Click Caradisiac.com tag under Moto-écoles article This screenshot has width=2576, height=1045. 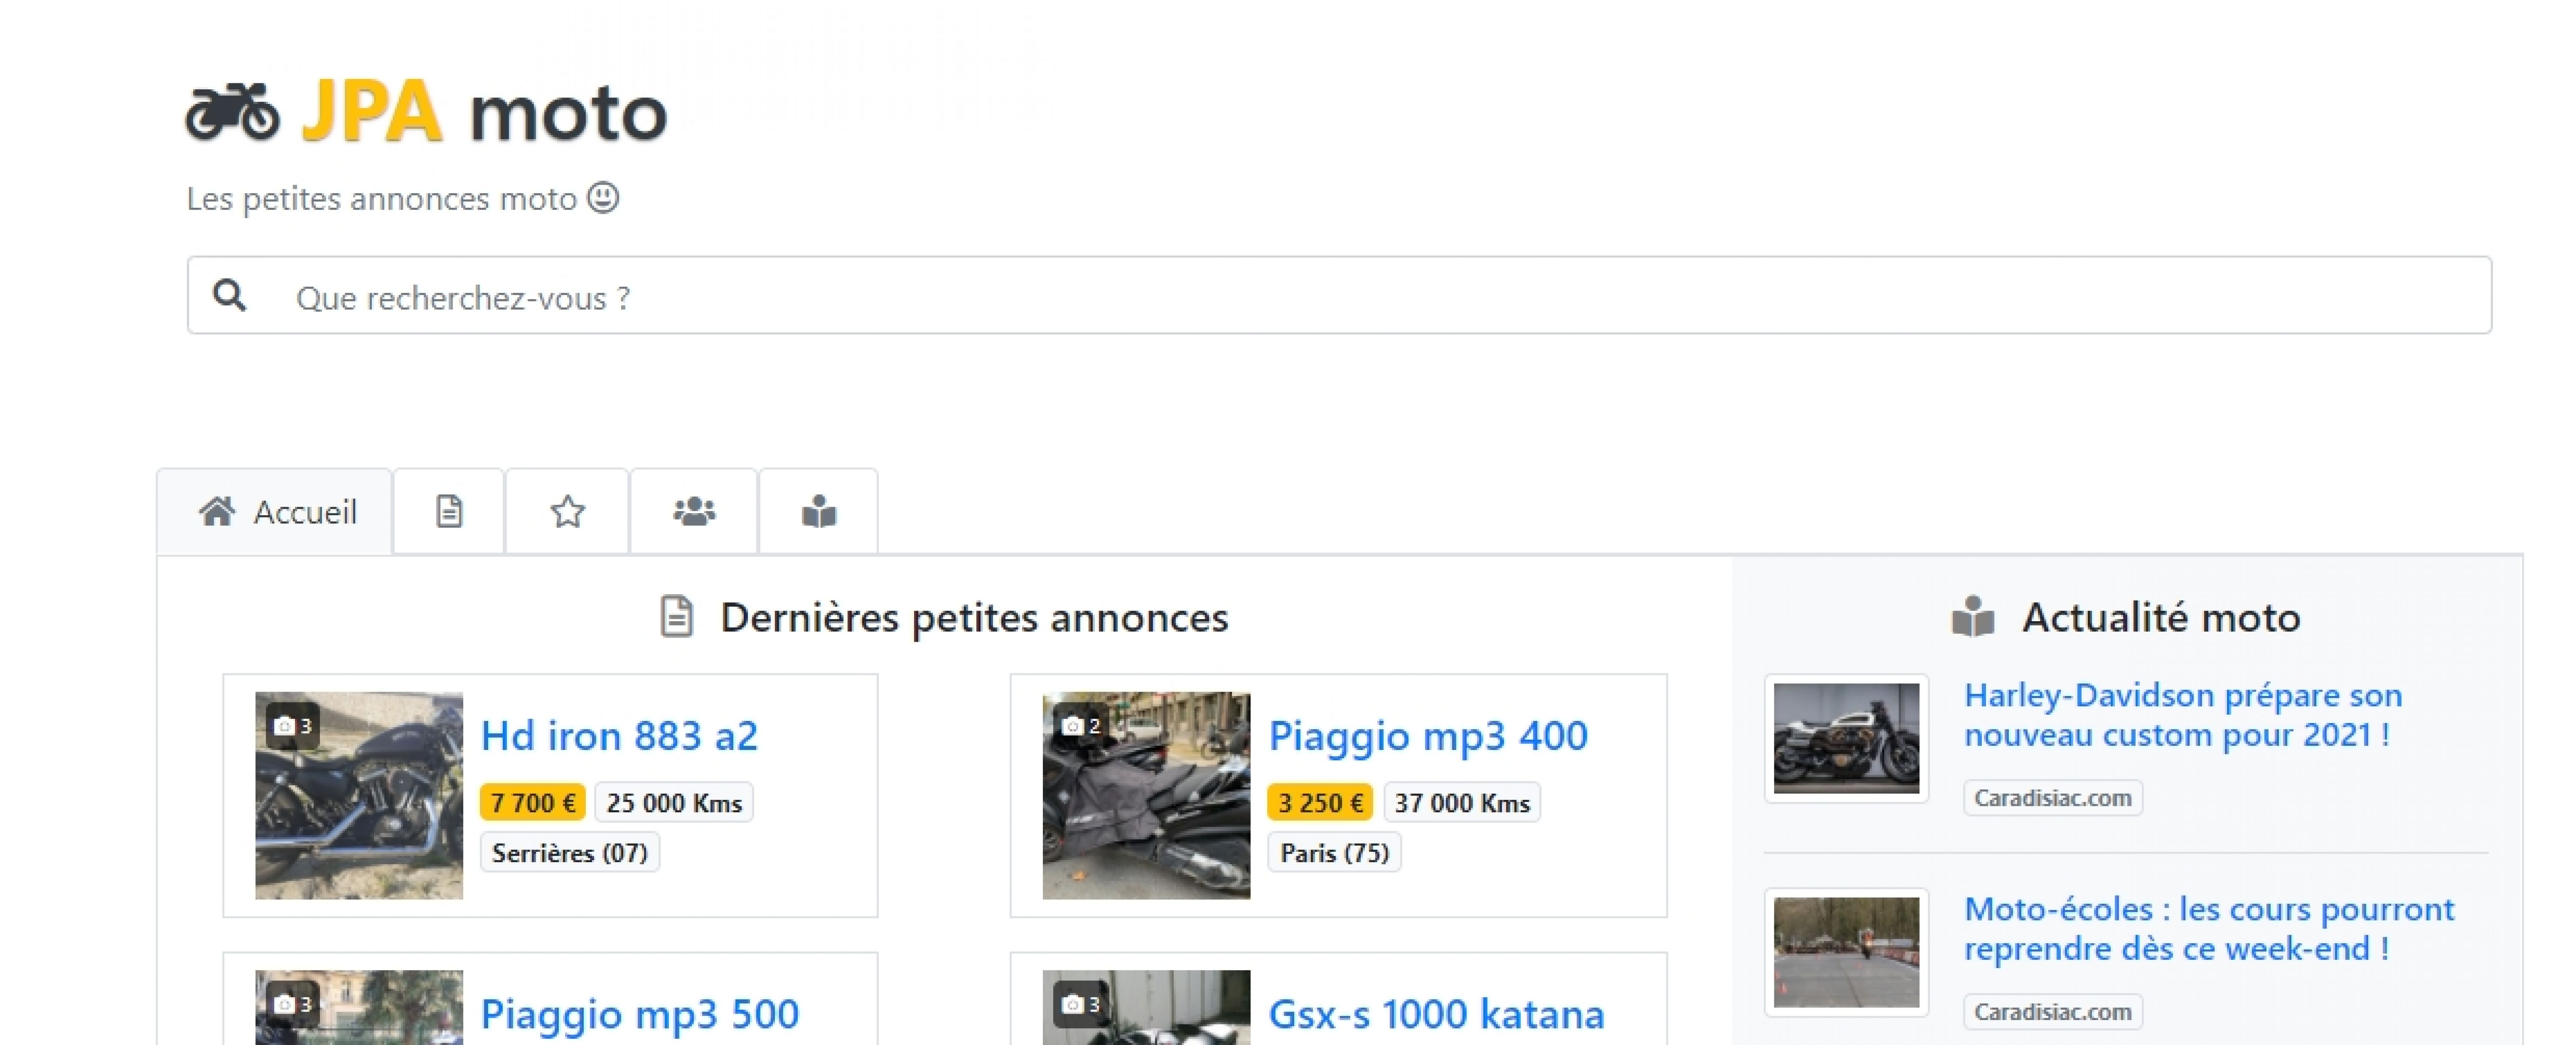2053,1012
